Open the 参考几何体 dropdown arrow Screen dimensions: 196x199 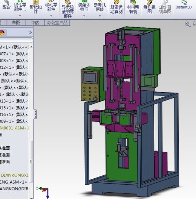coord(100,16)
